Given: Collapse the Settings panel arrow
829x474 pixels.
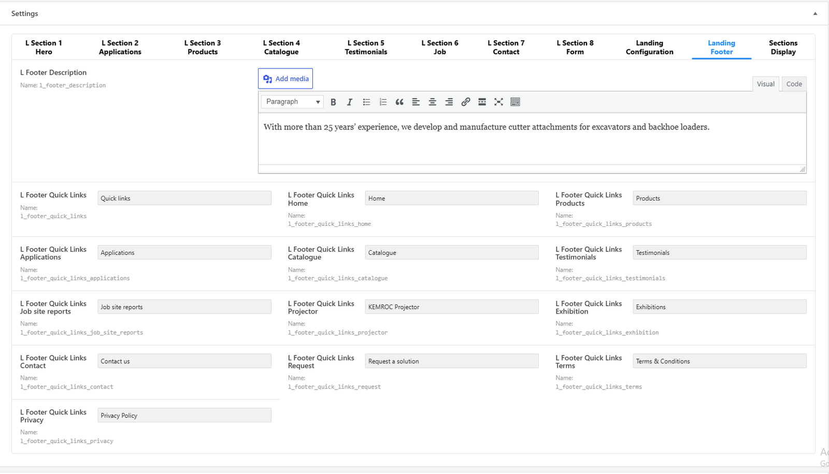Looking at the screenshot, I should click(x=815, y=13).
